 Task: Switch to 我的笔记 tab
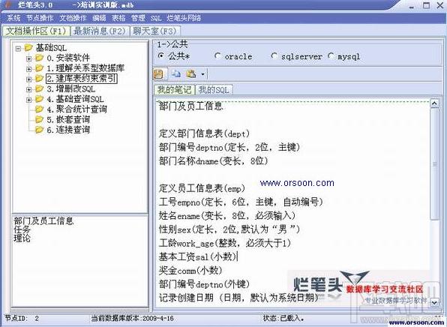[x=175, y=90]
